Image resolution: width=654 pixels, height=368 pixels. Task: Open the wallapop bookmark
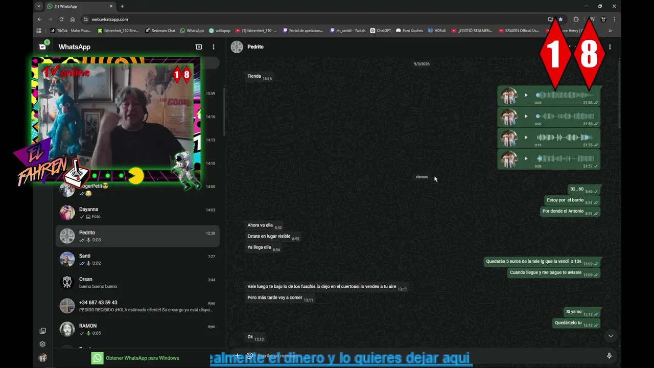220,31
